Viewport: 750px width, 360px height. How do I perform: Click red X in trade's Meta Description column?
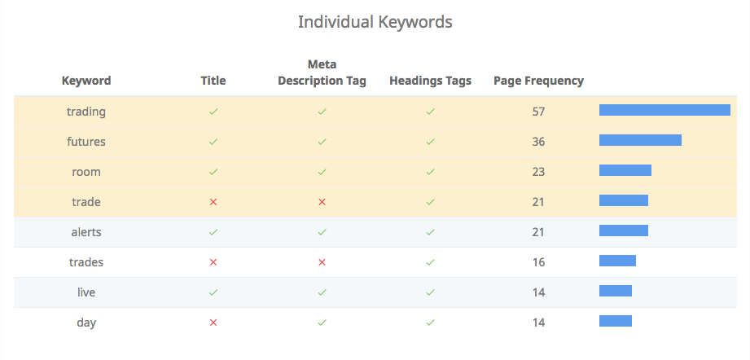click(322, 202)
